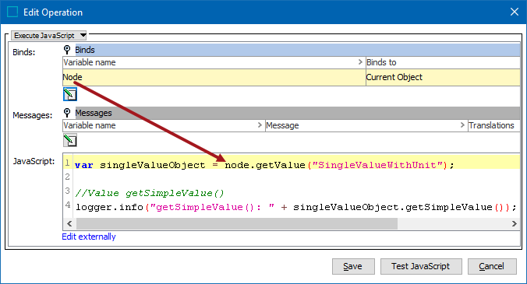The image size is (527, 284).
Task: Click the code editor left scroll arrow
Action: [x=69, y=223]
